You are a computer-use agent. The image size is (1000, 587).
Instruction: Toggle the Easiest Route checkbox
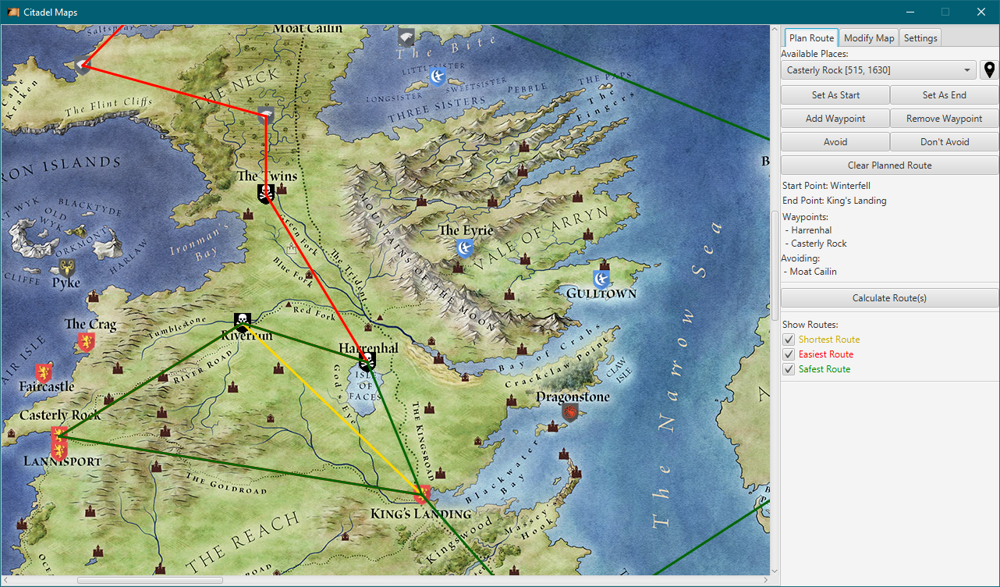click(x=789, y=354)
